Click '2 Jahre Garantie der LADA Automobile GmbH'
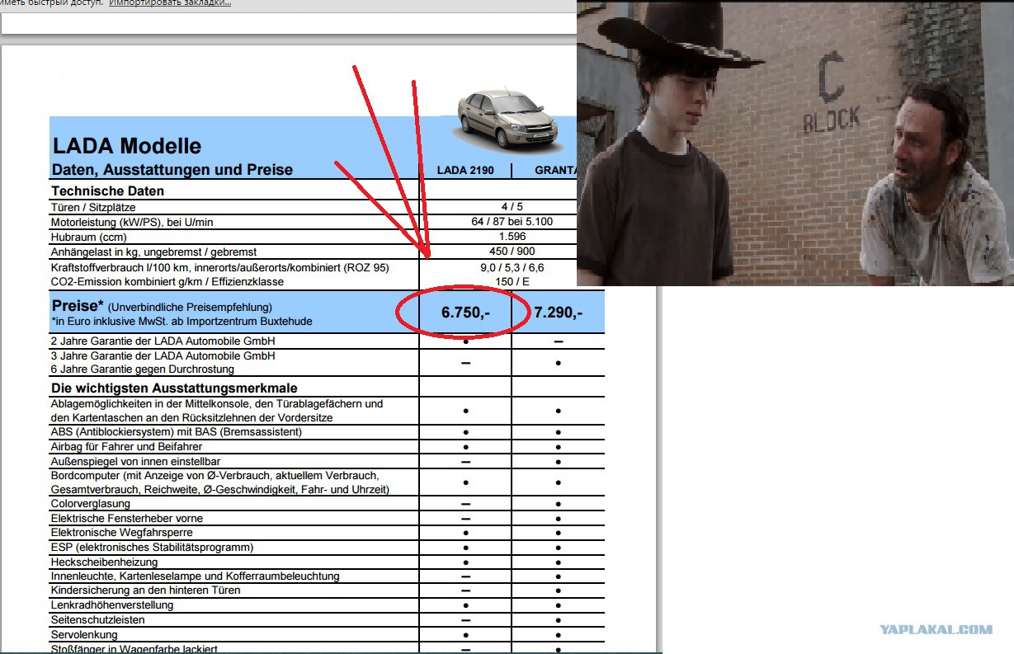Screen dimensions: 1014x654 tap(163, 341)
